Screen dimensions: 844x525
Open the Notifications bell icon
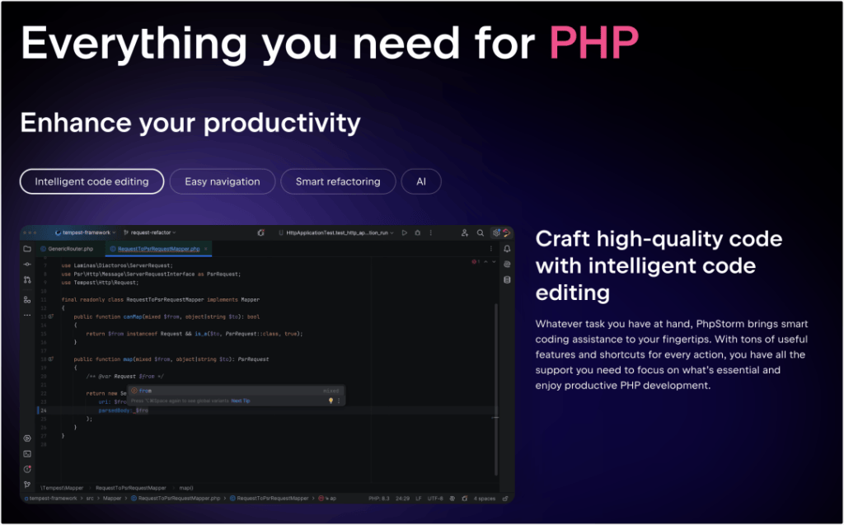pyautogui.click(x=507, y=249)
